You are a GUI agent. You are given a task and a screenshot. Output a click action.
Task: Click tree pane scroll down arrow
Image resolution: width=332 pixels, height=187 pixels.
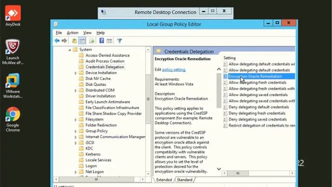148,173
